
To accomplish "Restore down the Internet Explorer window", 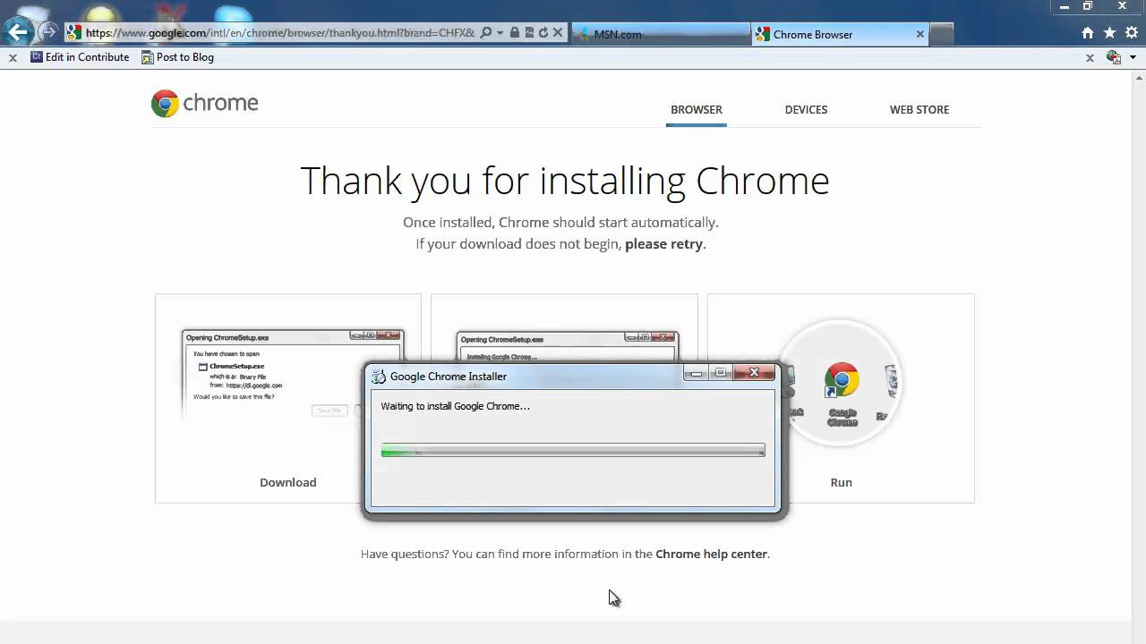I will coord(1088,7).
